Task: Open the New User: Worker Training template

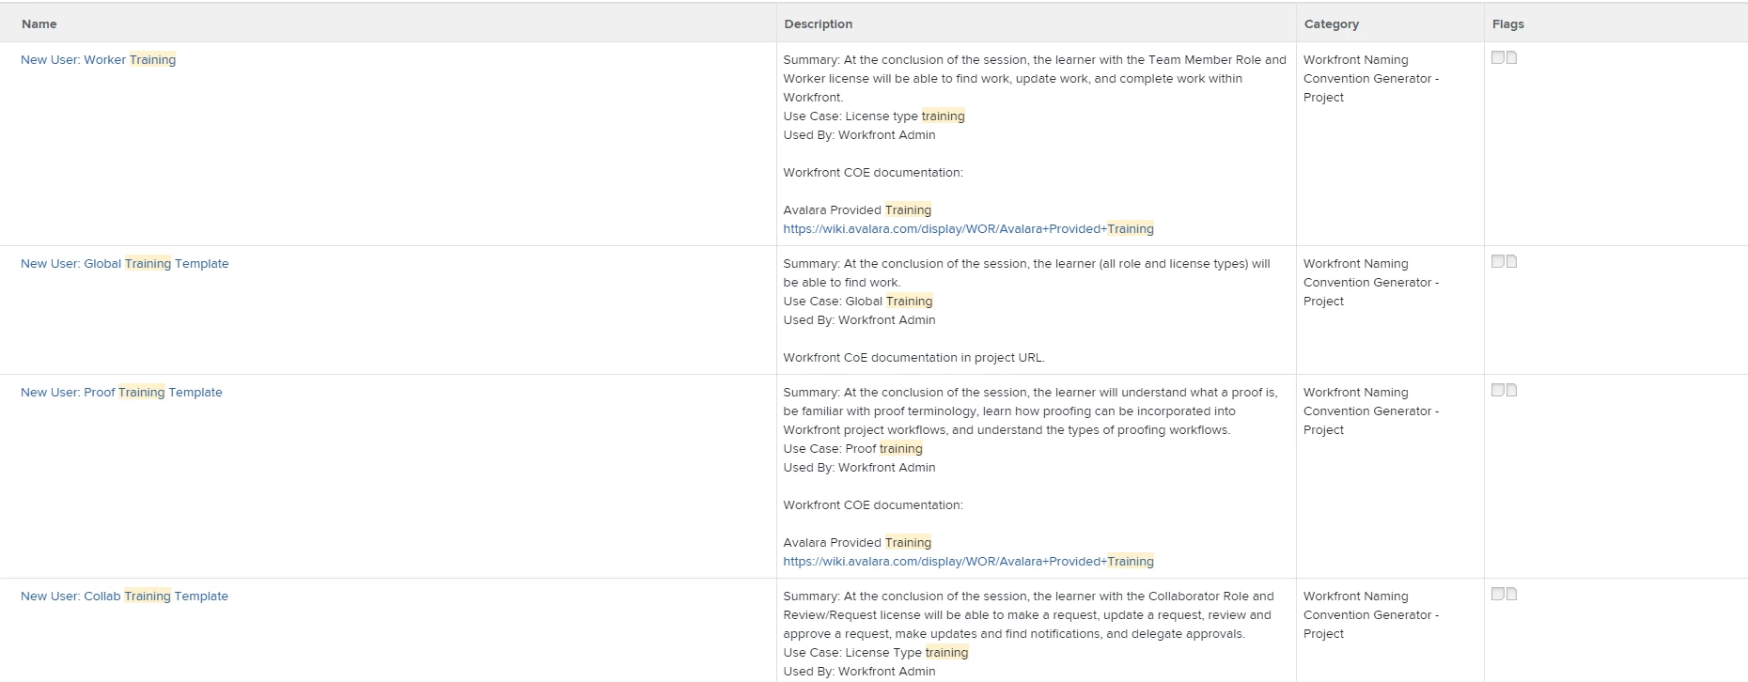Action: [x=99, y=60]
